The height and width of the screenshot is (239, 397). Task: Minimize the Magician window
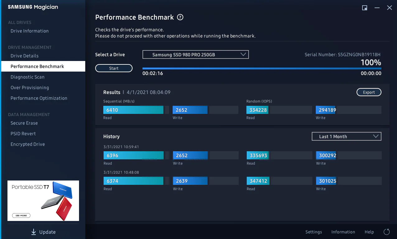(x=377, y=8)
